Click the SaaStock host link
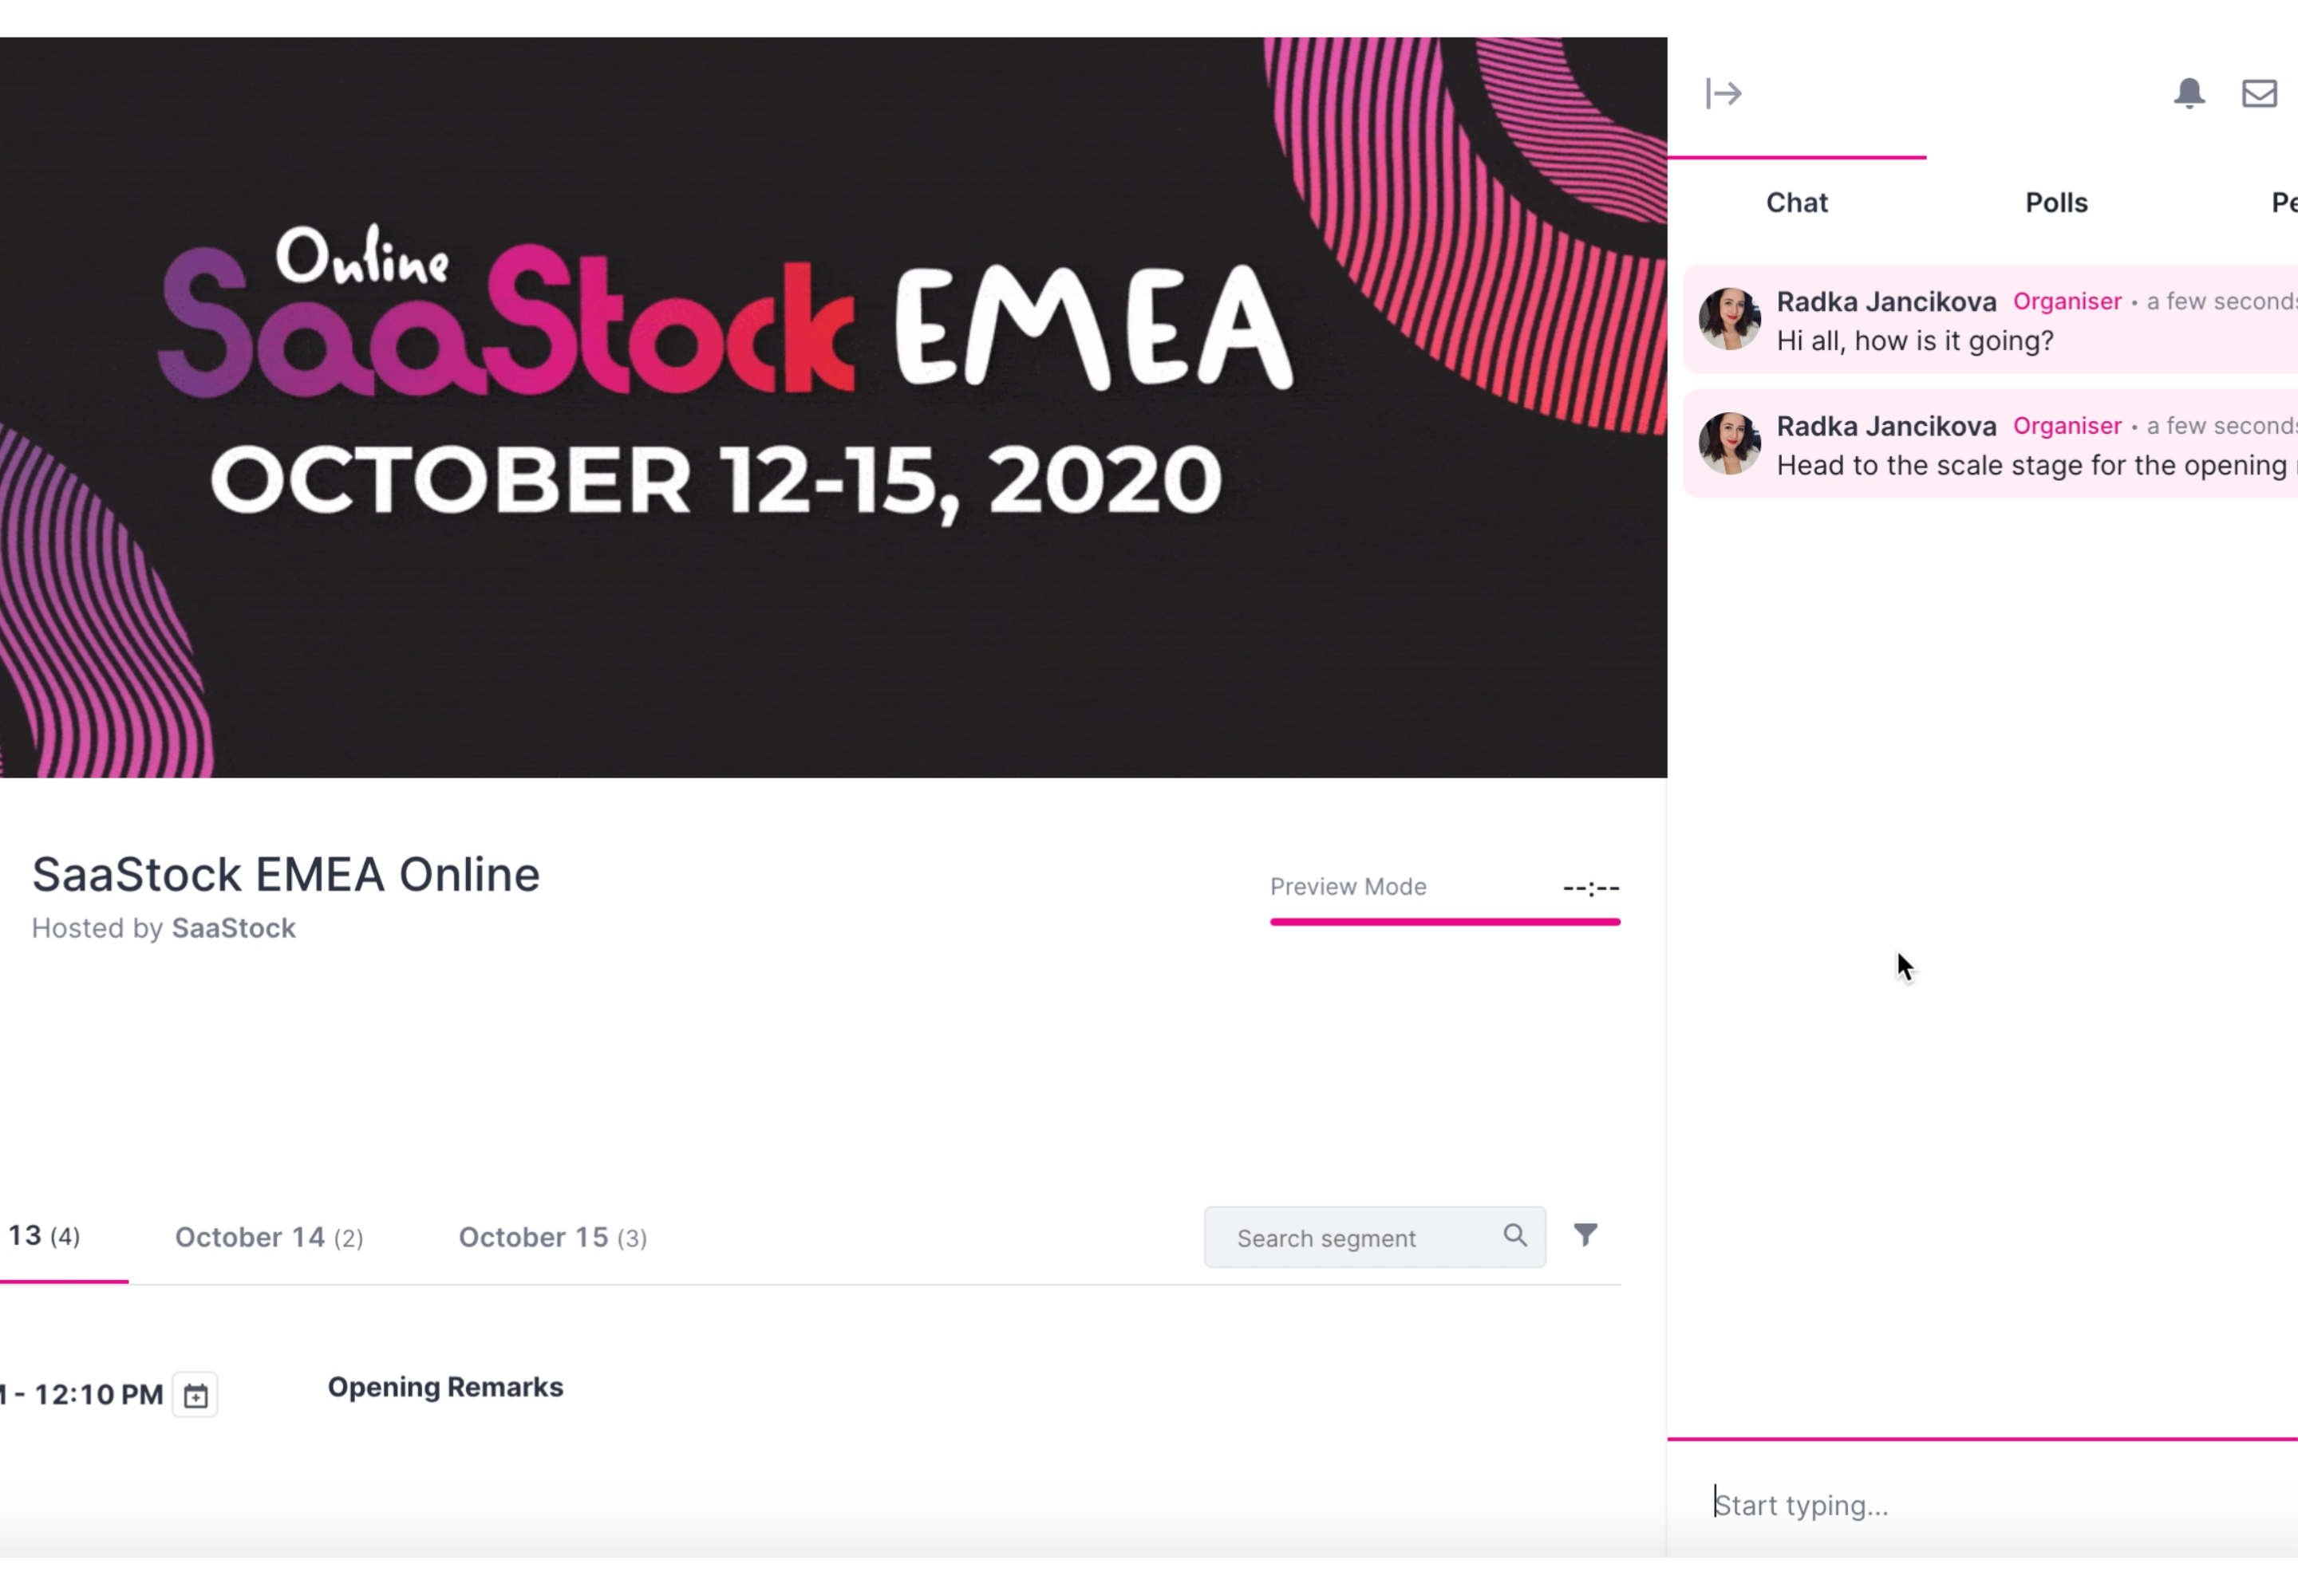Viewport: 2298px width, 1595px height. click(x=233, y=928)
